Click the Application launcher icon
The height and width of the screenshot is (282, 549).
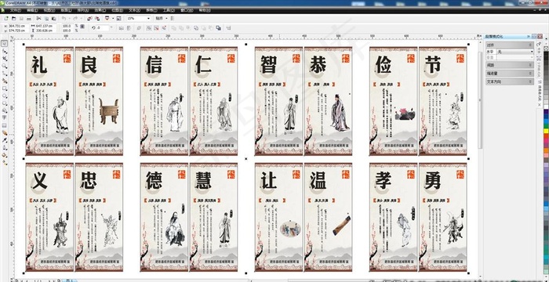(x=107, y=18)
